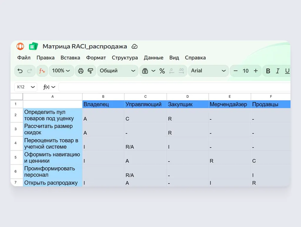Open the Arial font dropdown
Screen dimensions: 301x227
[208, 71]
